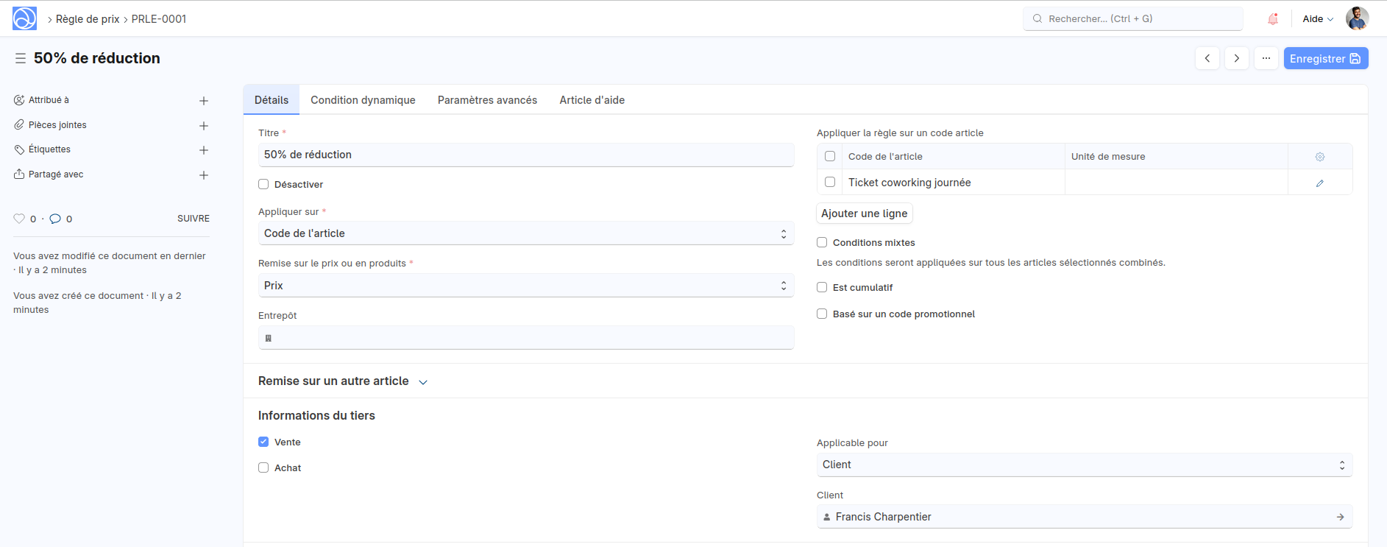Click the app logo home icon
This screenshot has width=1387, height=547.
(24, 18)
